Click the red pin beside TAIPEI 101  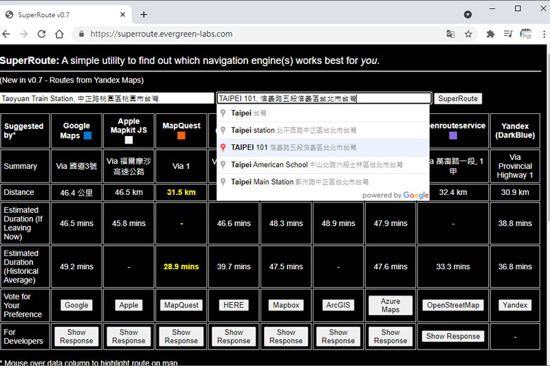[x=223, y=148]
